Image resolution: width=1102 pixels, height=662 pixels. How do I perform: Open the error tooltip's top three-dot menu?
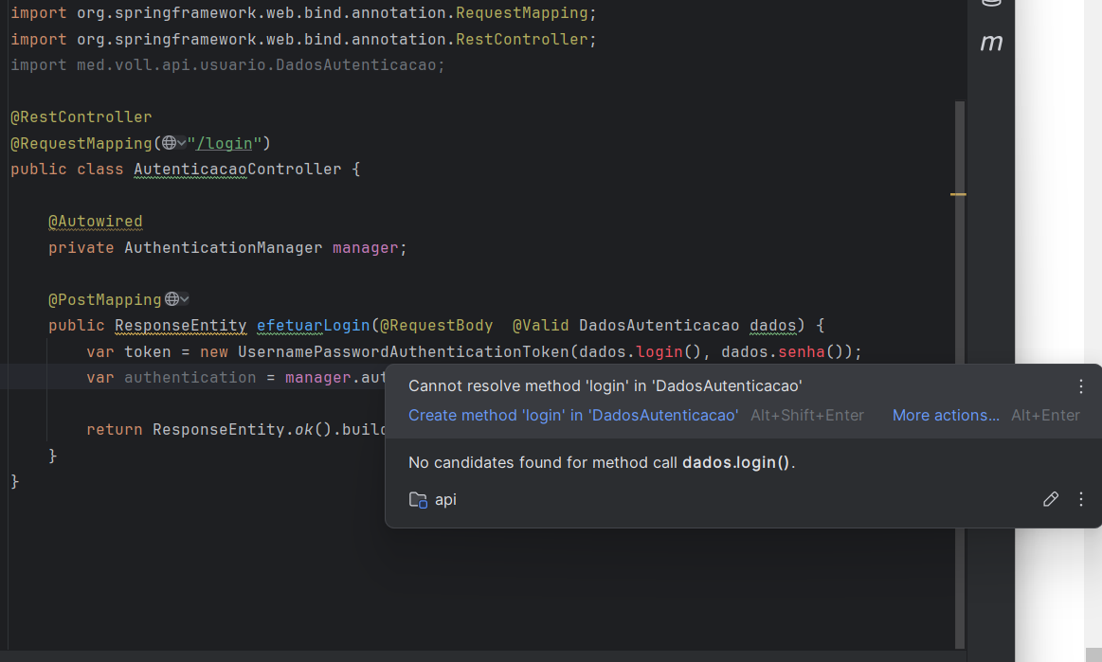pos(1081,386)
